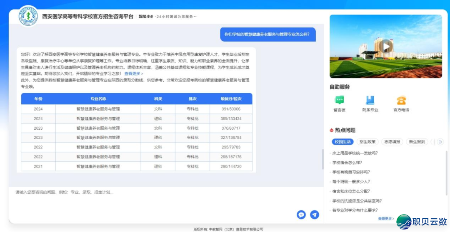450x232 pixels.
Task: Switch to the 志愿填报 tab
Action: (x=392, y=142)
